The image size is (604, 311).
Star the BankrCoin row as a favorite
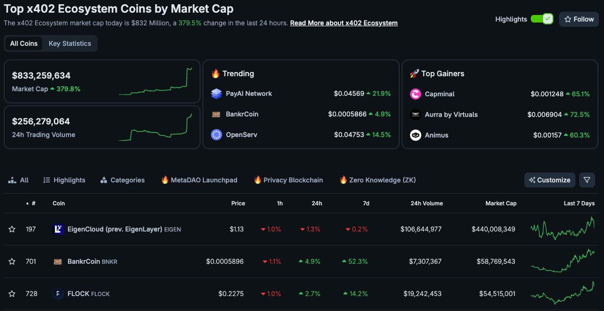12,262
